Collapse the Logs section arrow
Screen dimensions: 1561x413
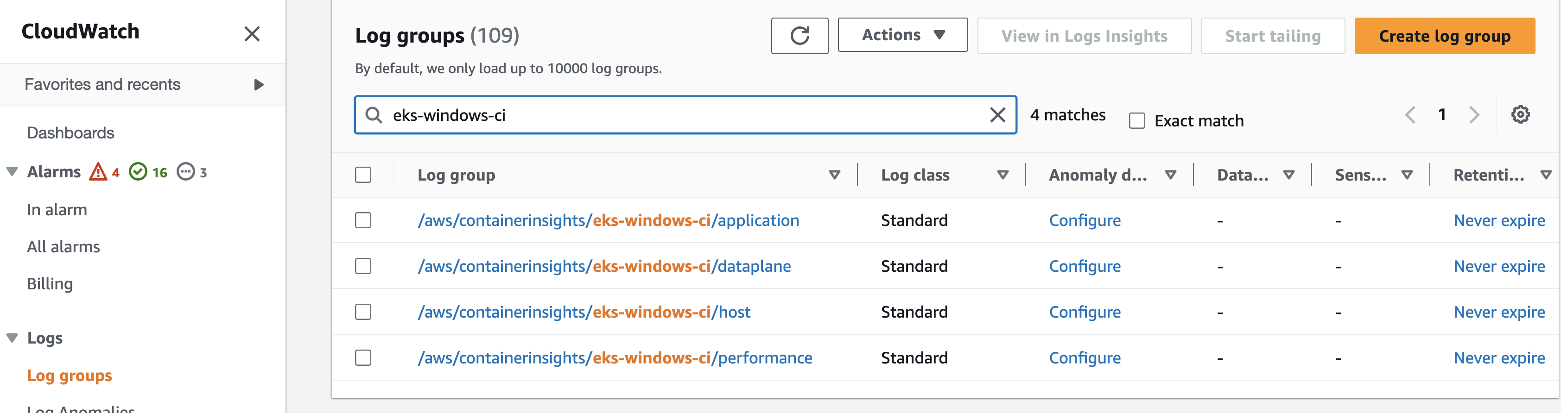click(x=12, y=338)
